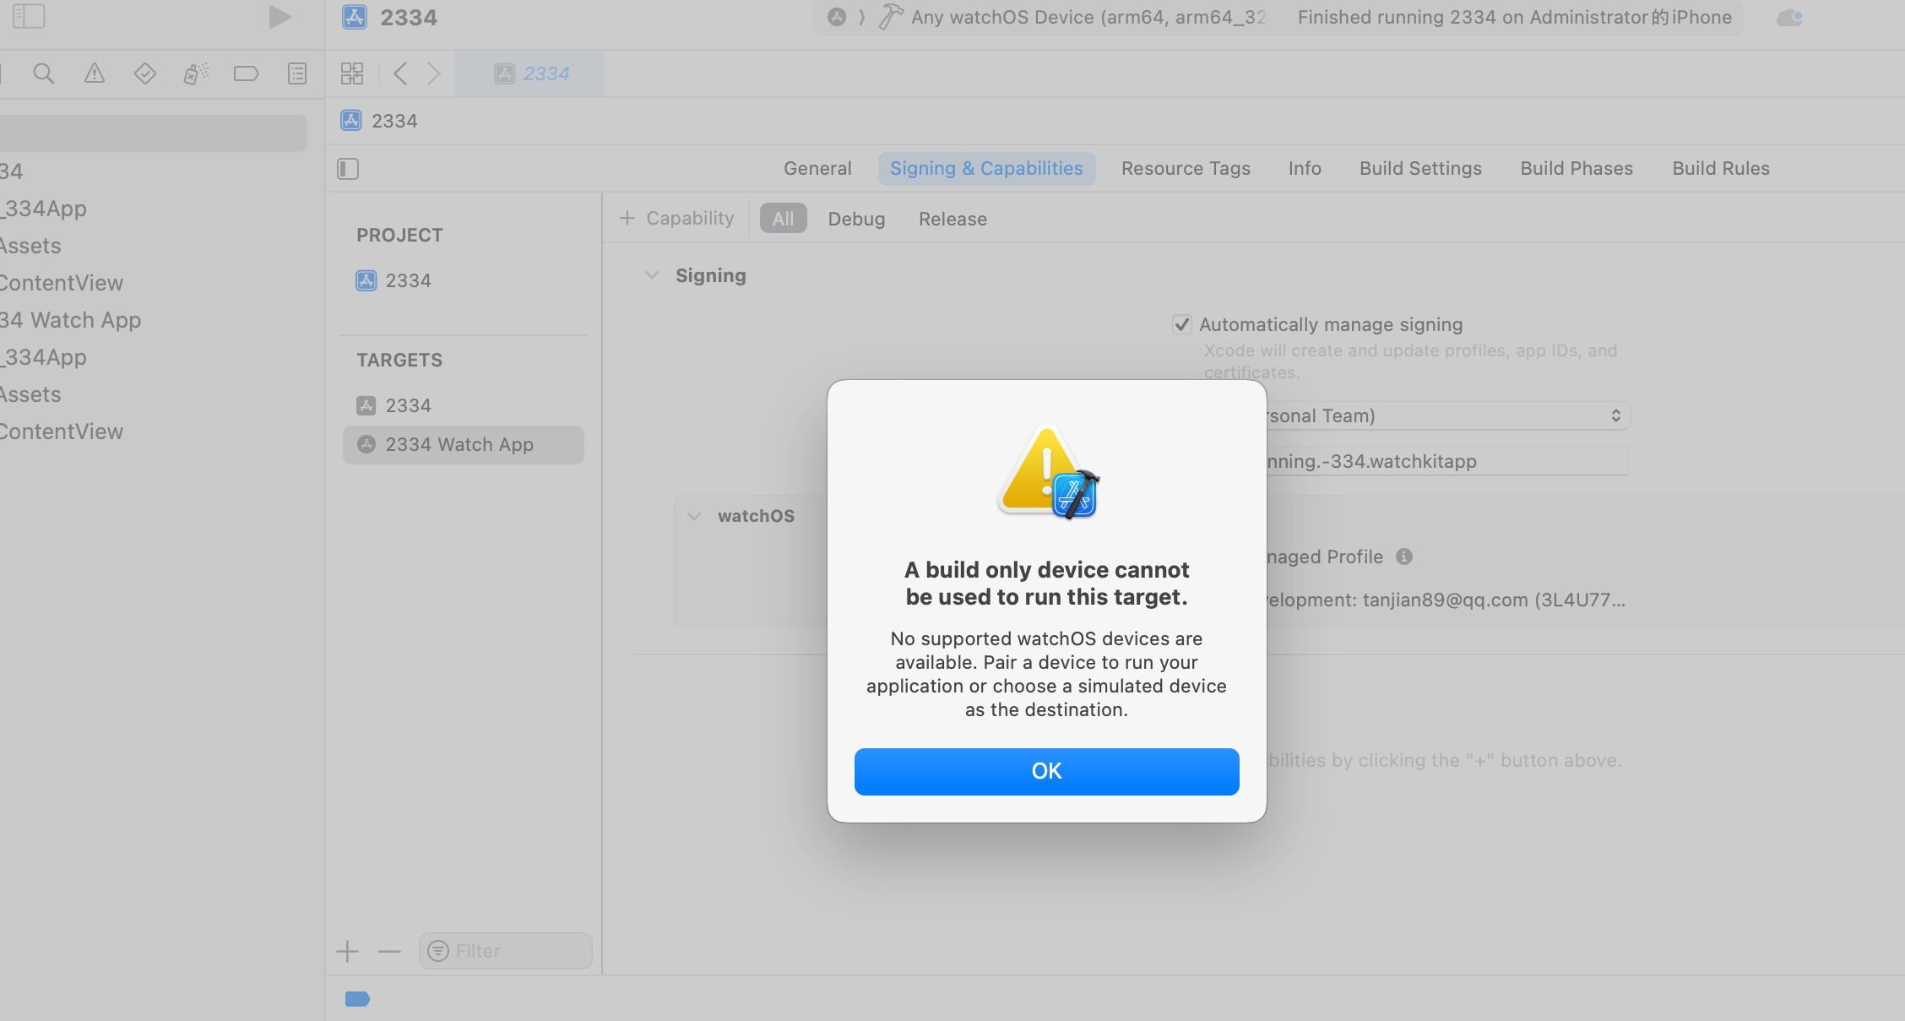Open ContentView below 34 Watch App
Screen dimensions: 1905x1021
tap(62, 432)
